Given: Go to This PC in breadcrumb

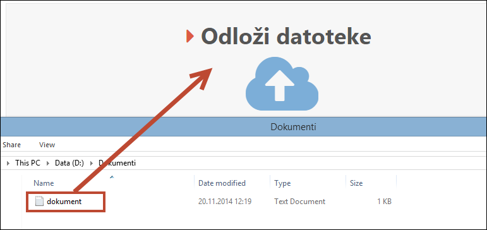Looking at the screenshot, I should click(x=28, y=163).
